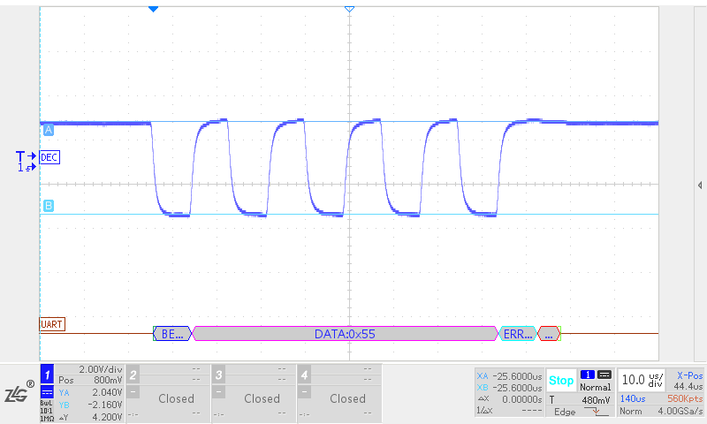Select the cursor B label on waveform
Image resolution: width=707 pixels, height=424 pixels.
[48, 206]
